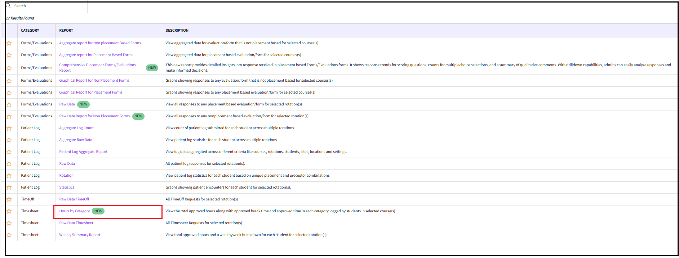Open the Hours by Category report
The height and width of the screenshot is (258, 679).
tap(74, 211)
